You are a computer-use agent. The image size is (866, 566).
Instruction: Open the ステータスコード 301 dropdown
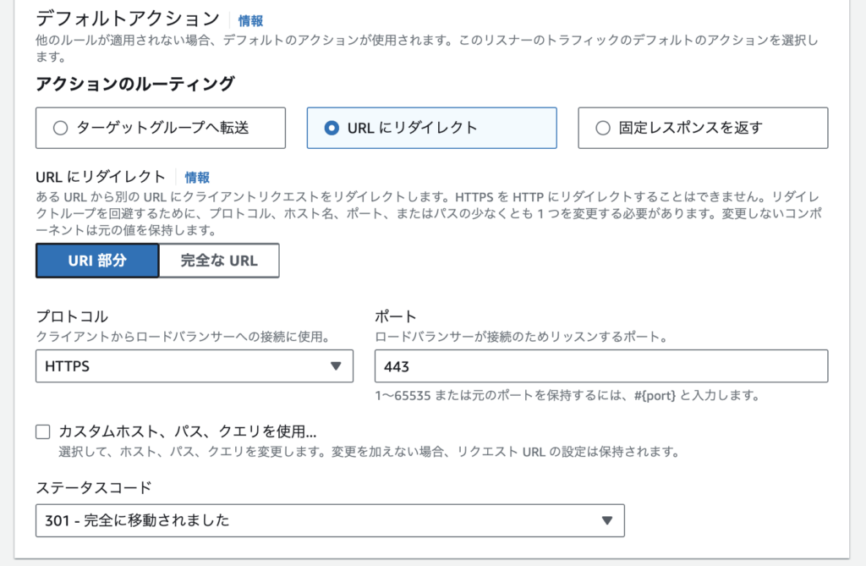pos(330,520)
